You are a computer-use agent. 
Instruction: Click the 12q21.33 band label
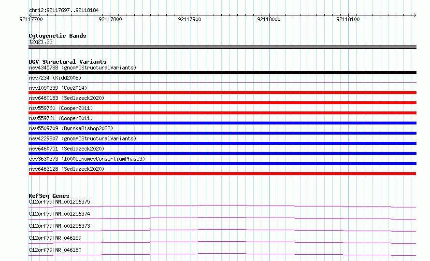point(41,41)
